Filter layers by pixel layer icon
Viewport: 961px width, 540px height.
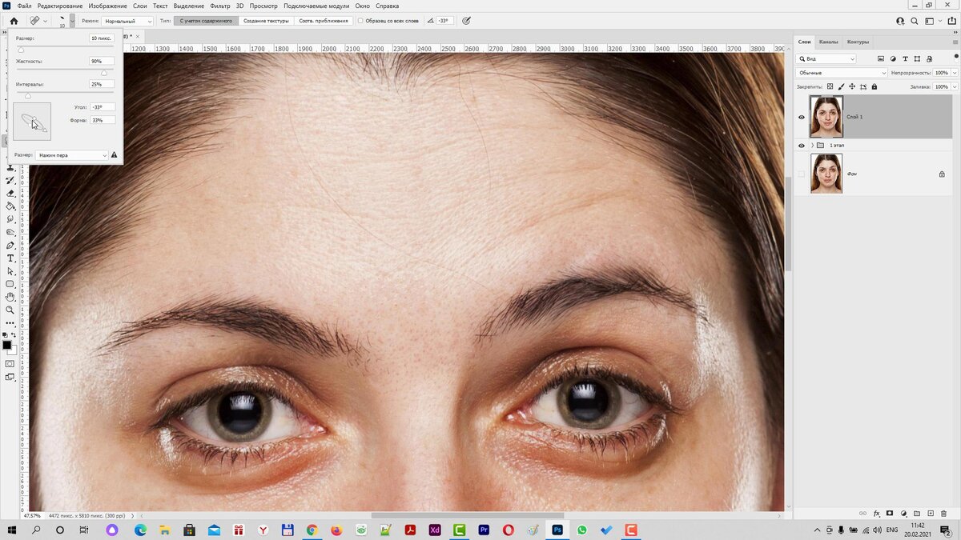tap(881, 58)
